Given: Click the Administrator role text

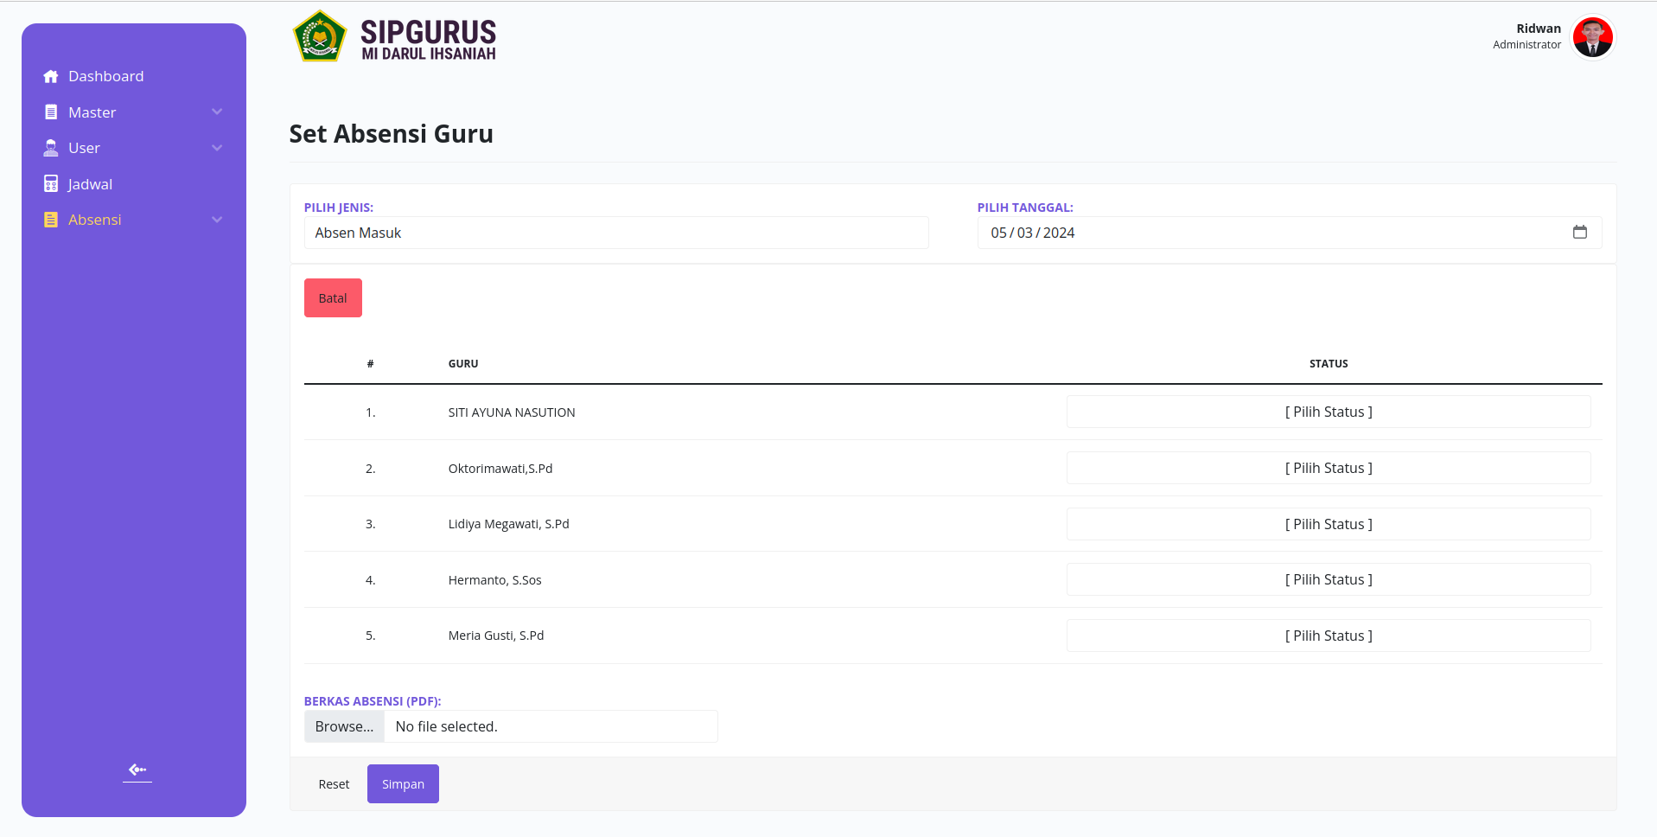Looking at the screenshot, I should [x=1527, y=45].
